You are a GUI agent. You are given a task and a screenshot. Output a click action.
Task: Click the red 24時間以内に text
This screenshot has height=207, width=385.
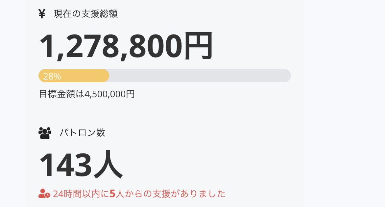pyautogui.click(x=81, y=194)
